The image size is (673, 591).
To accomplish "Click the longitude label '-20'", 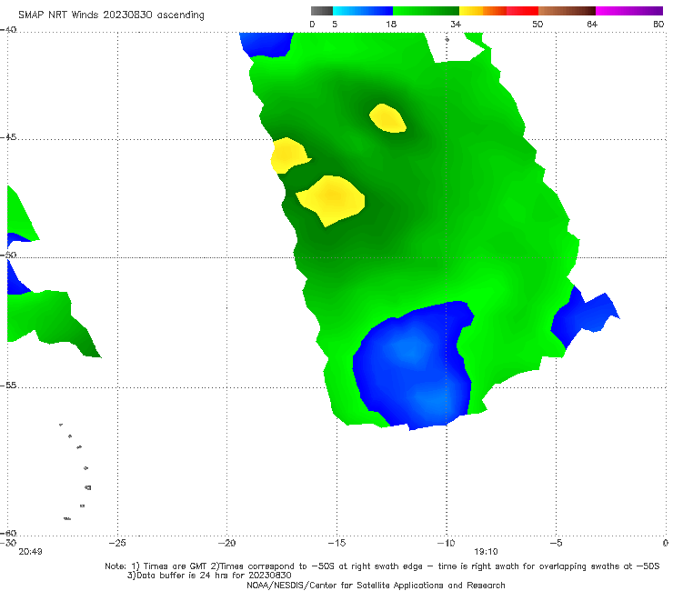I will (x=227, y=543).
